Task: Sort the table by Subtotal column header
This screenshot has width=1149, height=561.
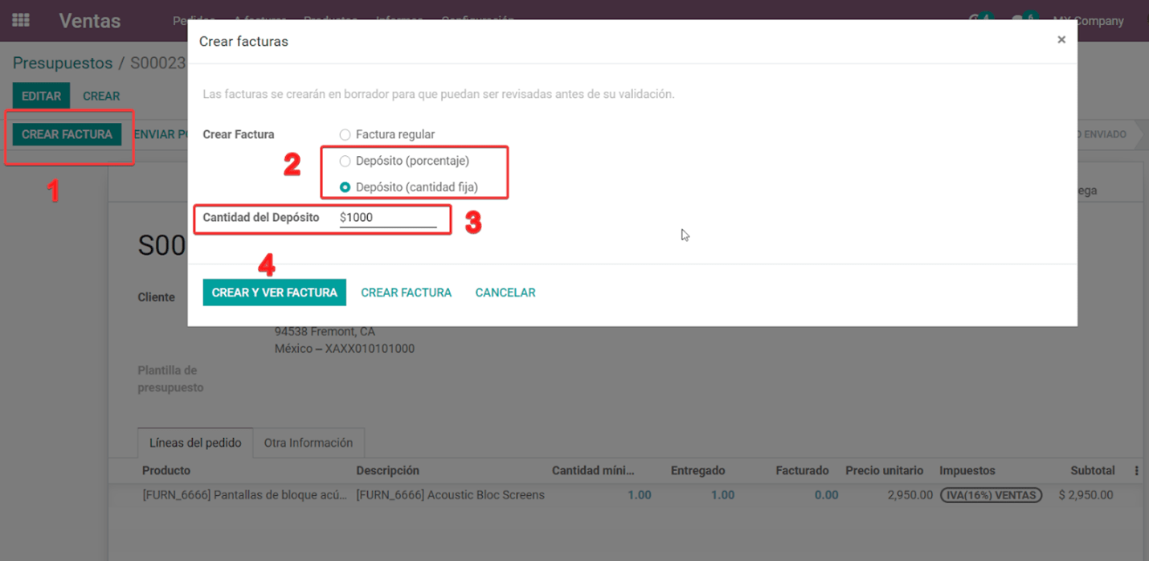Action: [1092, 471]
